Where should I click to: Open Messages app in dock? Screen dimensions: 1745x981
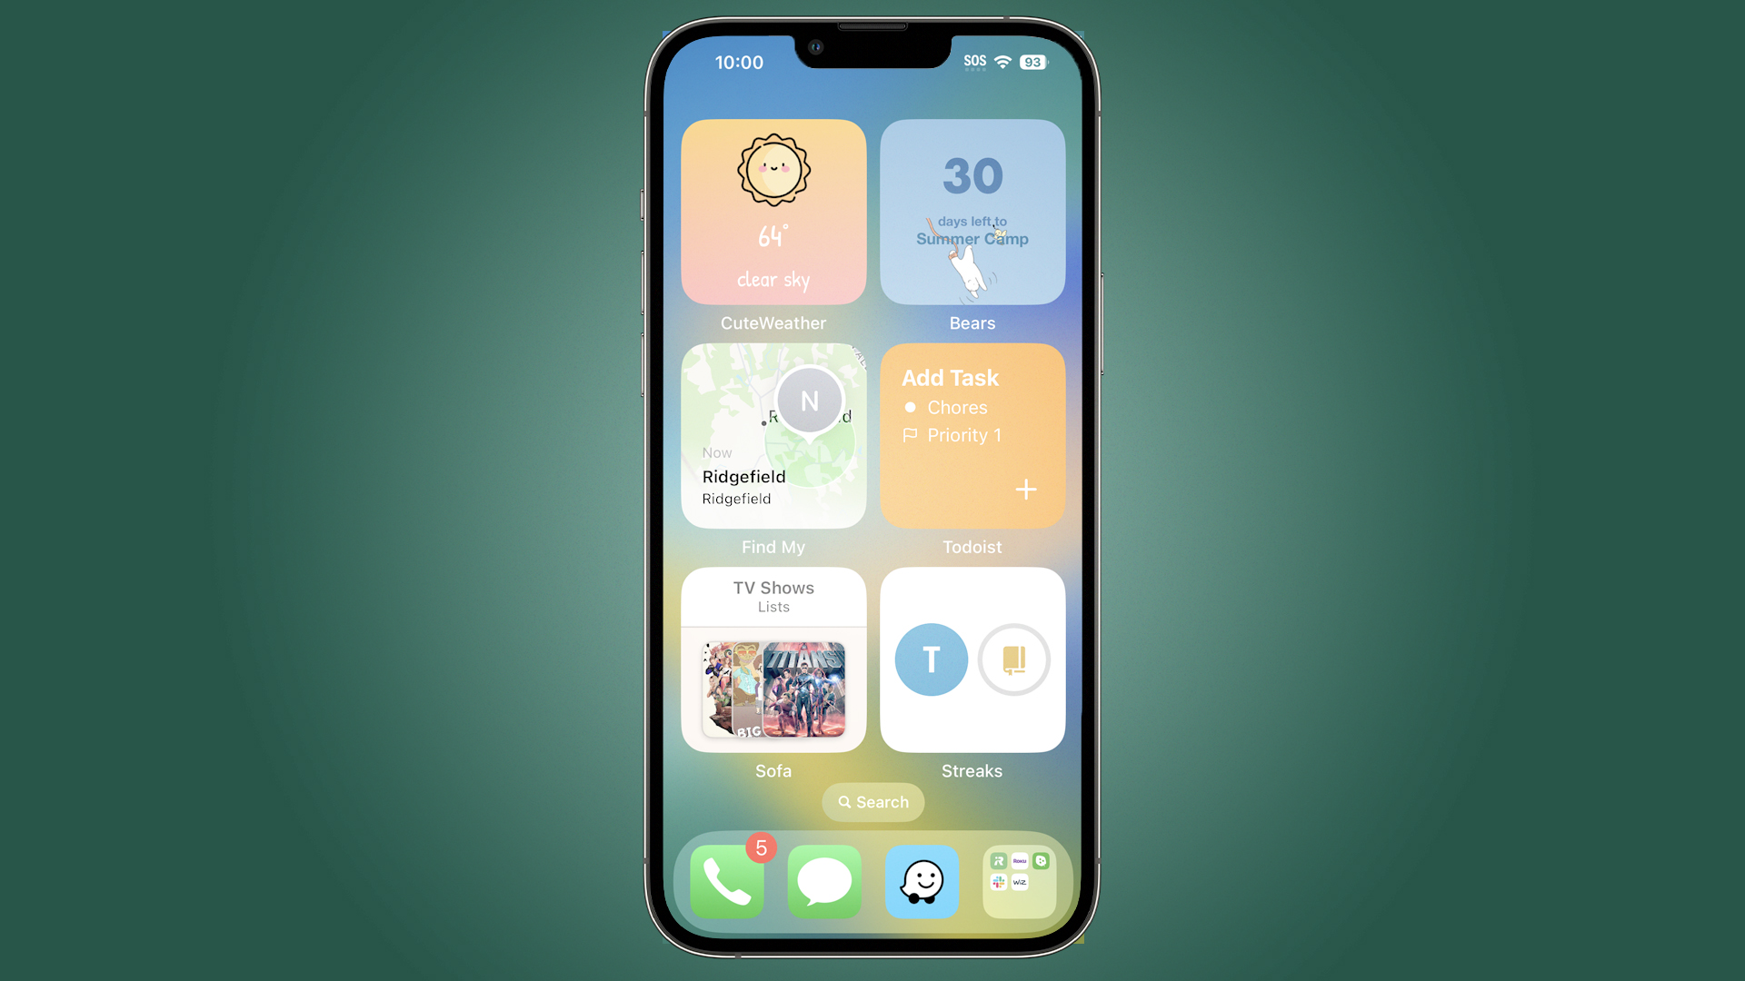(x=823, y=880)
